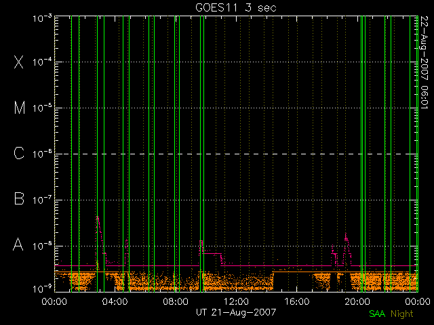Click the 08:00 time axis label
This screenshot has width=434, height=325.
(176, 301)
